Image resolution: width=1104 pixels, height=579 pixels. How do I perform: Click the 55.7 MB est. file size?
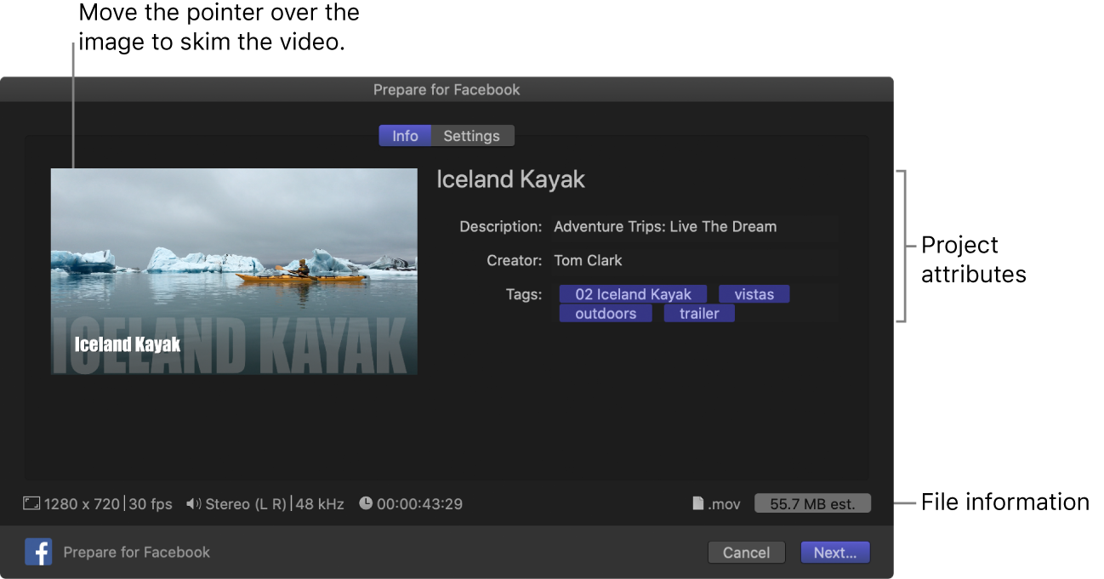(812, 504)
